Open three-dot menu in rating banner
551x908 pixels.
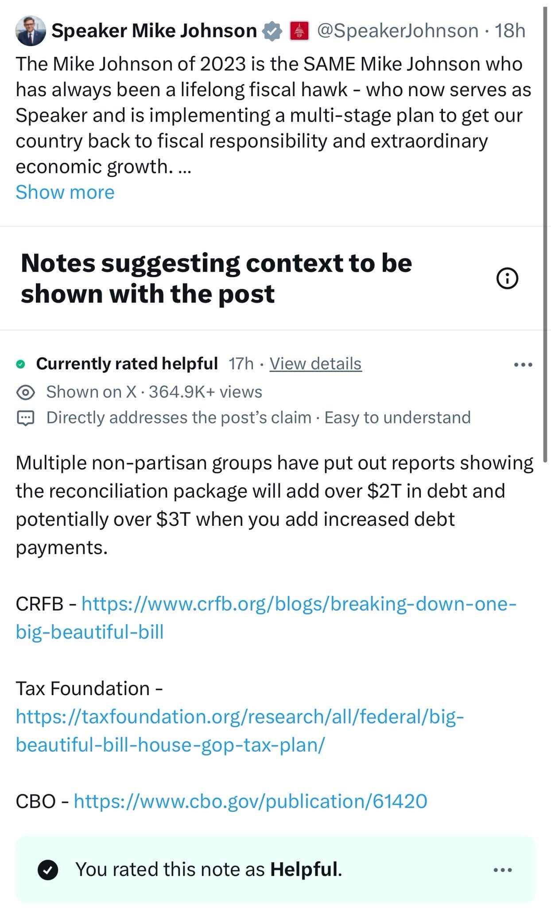coord(503,870)
